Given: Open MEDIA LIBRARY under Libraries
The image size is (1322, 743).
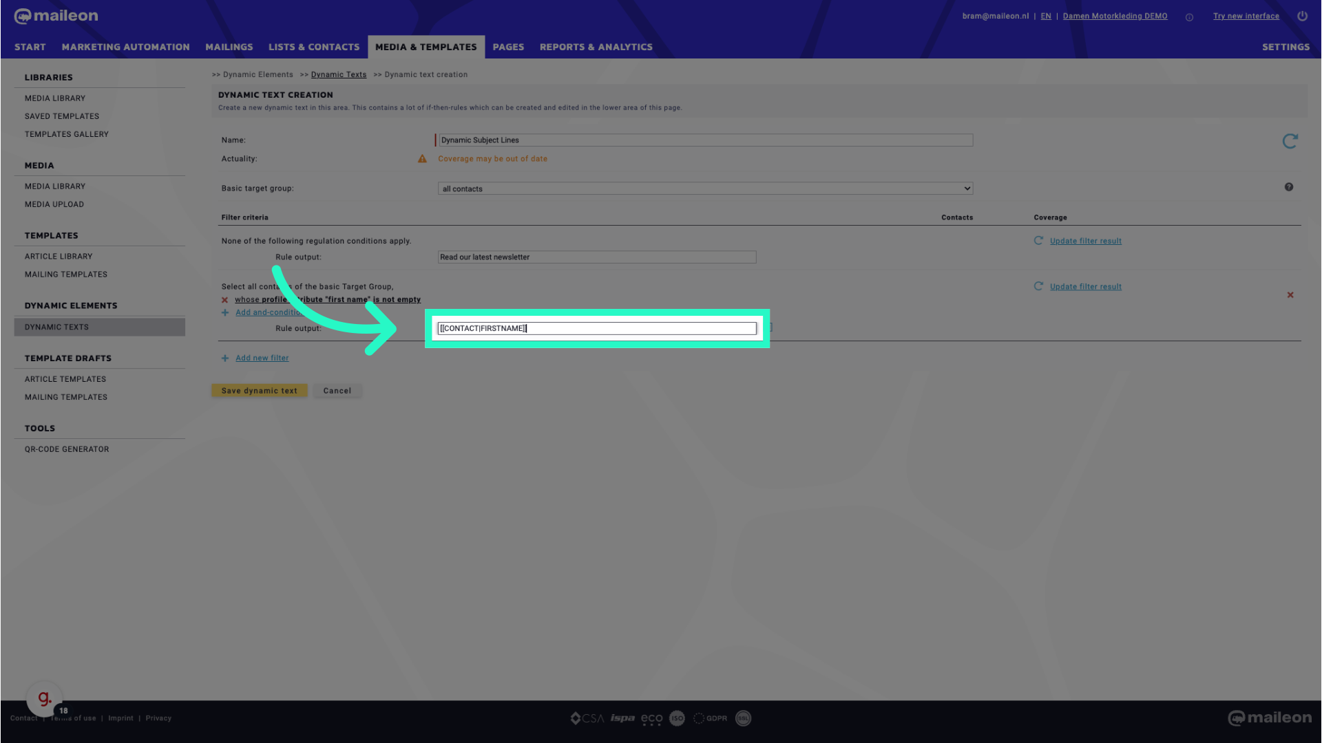Looking at the screenshot, I should pyautogui.click(x=55, y=98).
